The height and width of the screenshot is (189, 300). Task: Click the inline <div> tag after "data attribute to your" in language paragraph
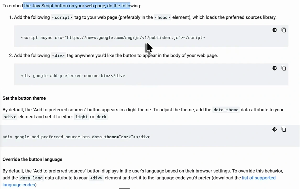click(96, 178)
